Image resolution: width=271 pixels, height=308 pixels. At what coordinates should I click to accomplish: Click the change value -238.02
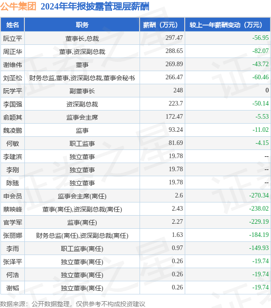(259, 209)
